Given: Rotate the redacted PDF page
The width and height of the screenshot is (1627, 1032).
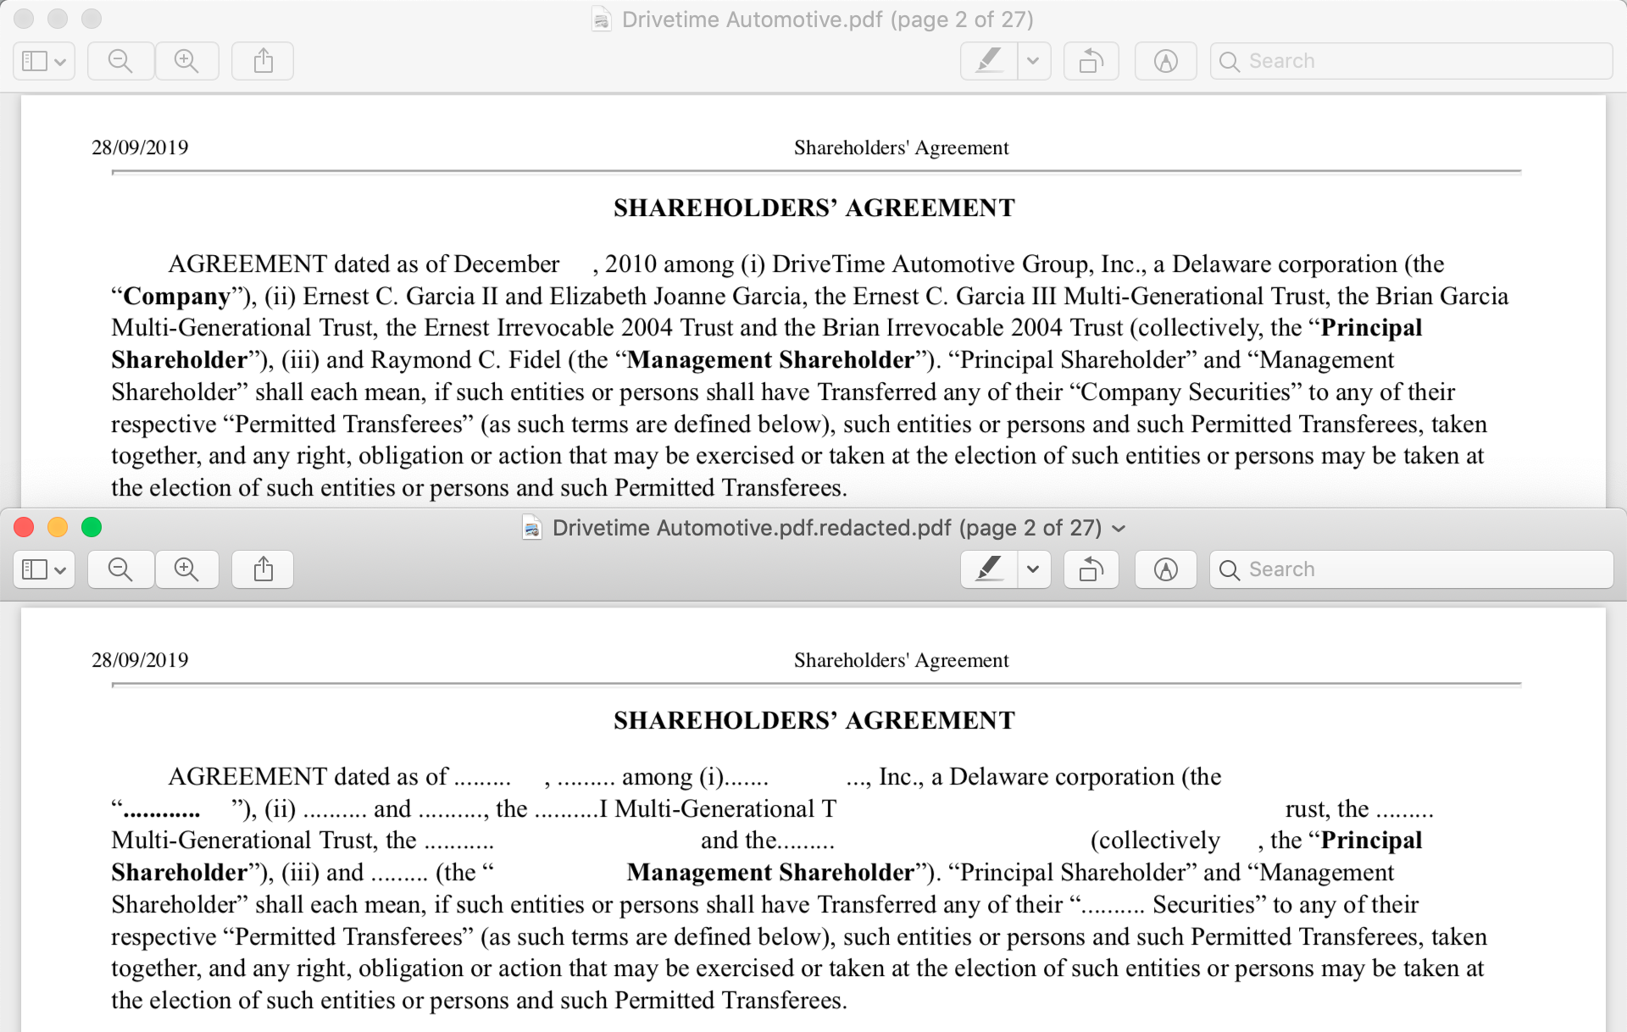Looking at the screenshot, I should pyautogui.click(x=1091, y=569).
